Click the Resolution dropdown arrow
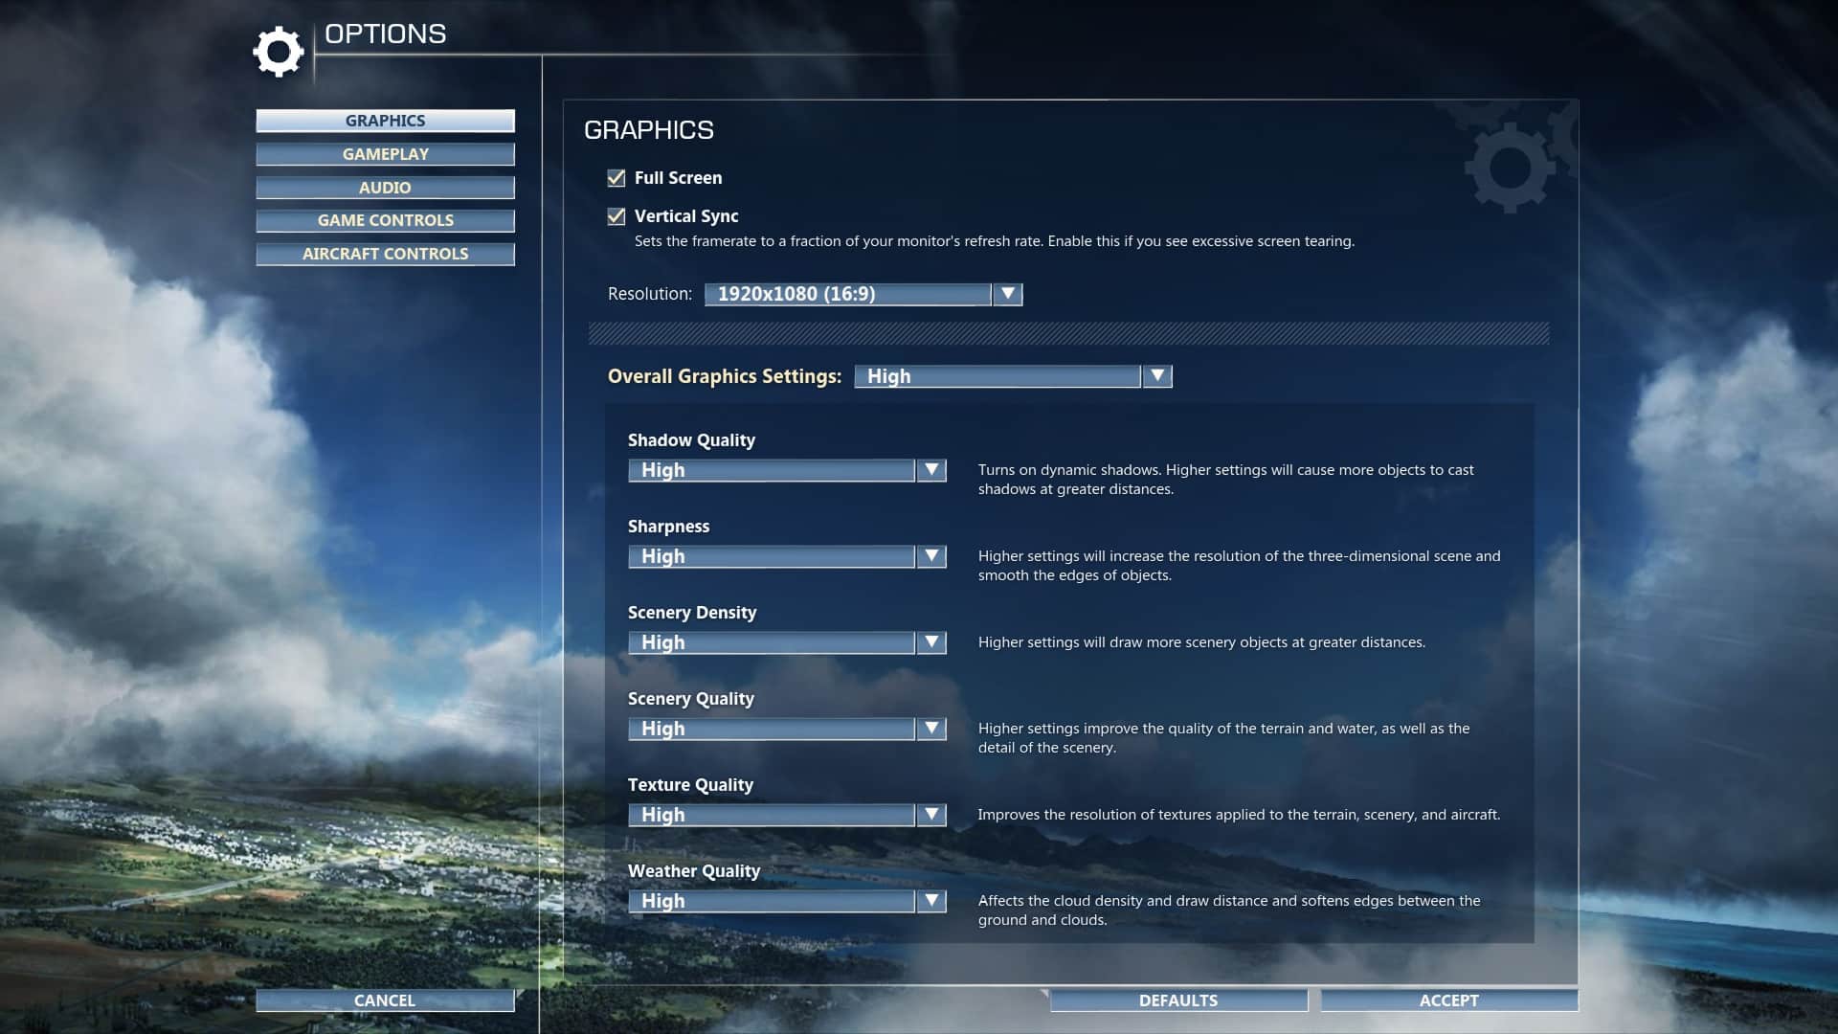 tap(1007, 294)
